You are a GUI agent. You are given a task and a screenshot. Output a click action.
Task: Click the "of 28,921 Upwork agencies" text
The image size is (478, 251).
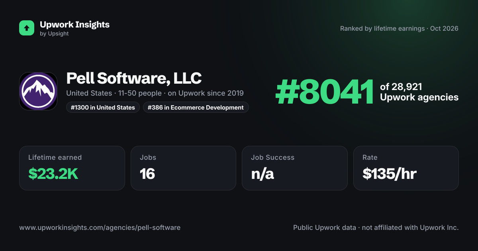(x=419, y=92)
